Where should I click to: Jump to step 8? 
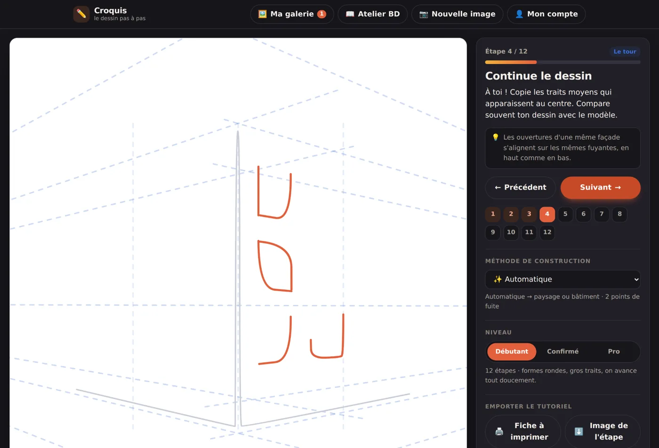(619, 214)
